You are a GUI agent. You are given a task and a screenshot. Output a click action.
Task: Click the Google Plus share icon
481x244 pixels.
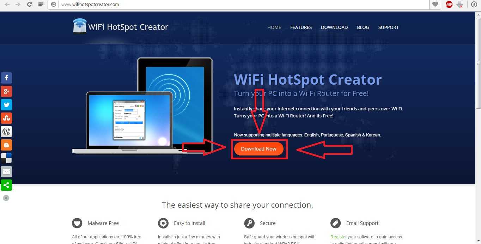[6, 91]
